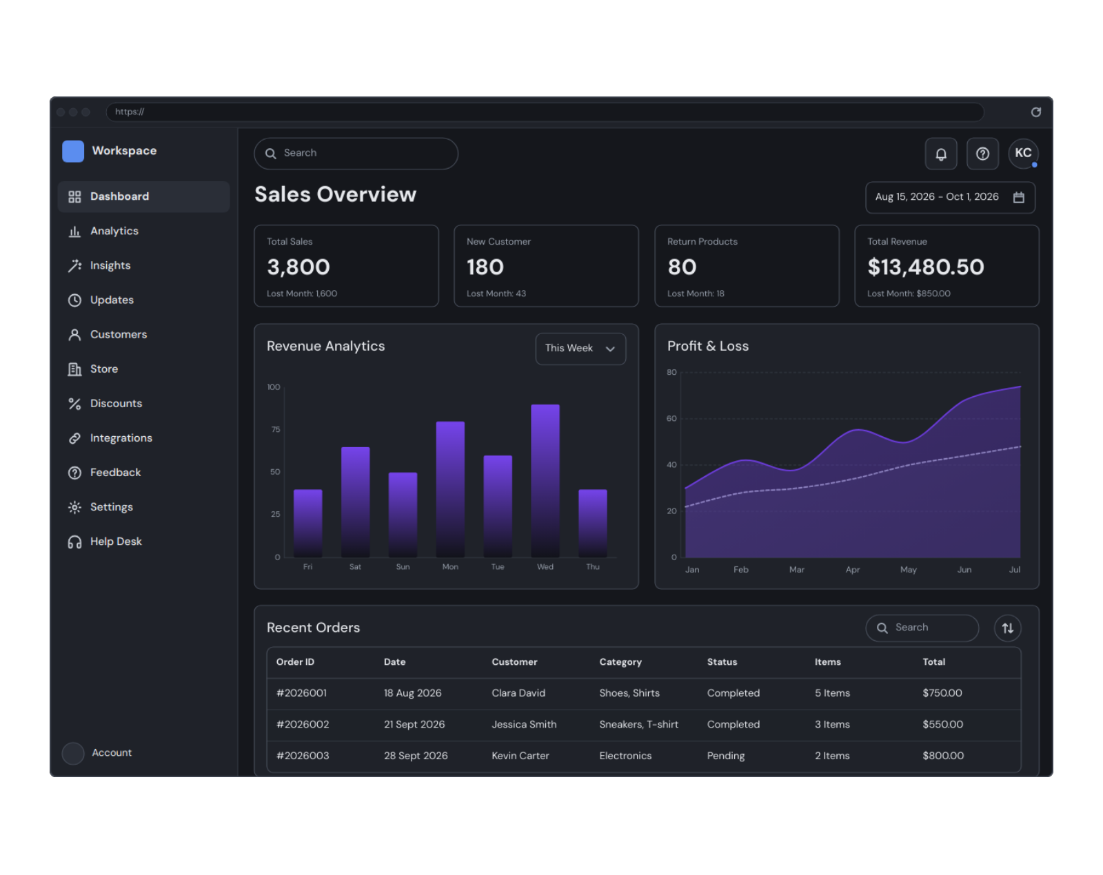The width and height of the screenshot is (1103, 875).
Task: Click the Help Desk headphones icon
Action: pos(74,542)
